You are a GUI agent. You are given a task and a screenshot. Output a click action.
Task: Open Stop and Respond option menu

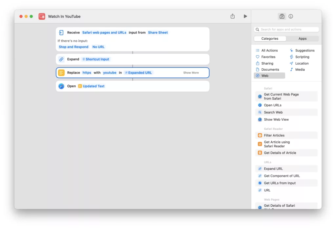(x=73, y=47)
